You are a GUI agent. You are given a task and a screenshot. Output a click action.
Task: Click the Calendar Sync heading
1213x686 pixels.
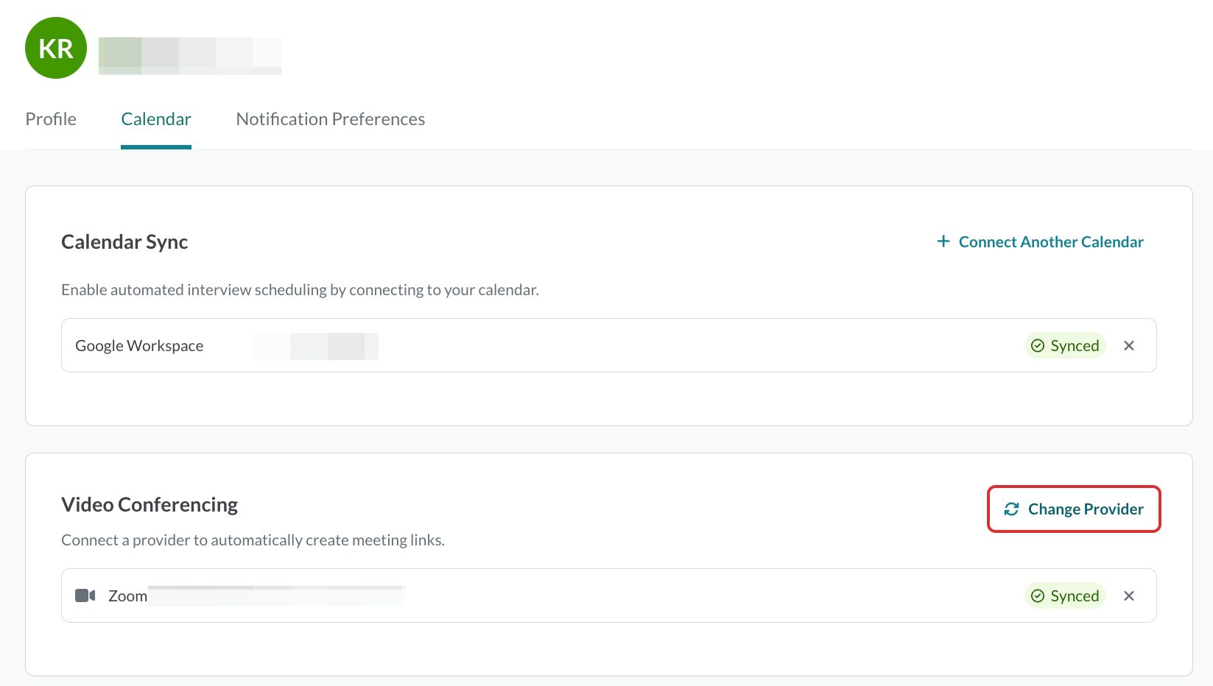tap(124, 242)
